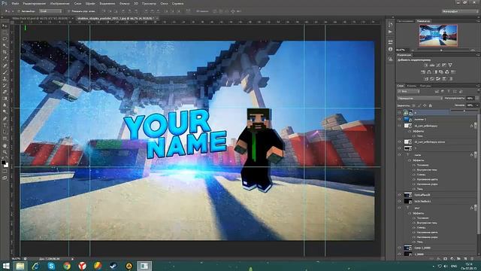481x271 pixels.
Task: Select the Crop tool
Action: 5,52
